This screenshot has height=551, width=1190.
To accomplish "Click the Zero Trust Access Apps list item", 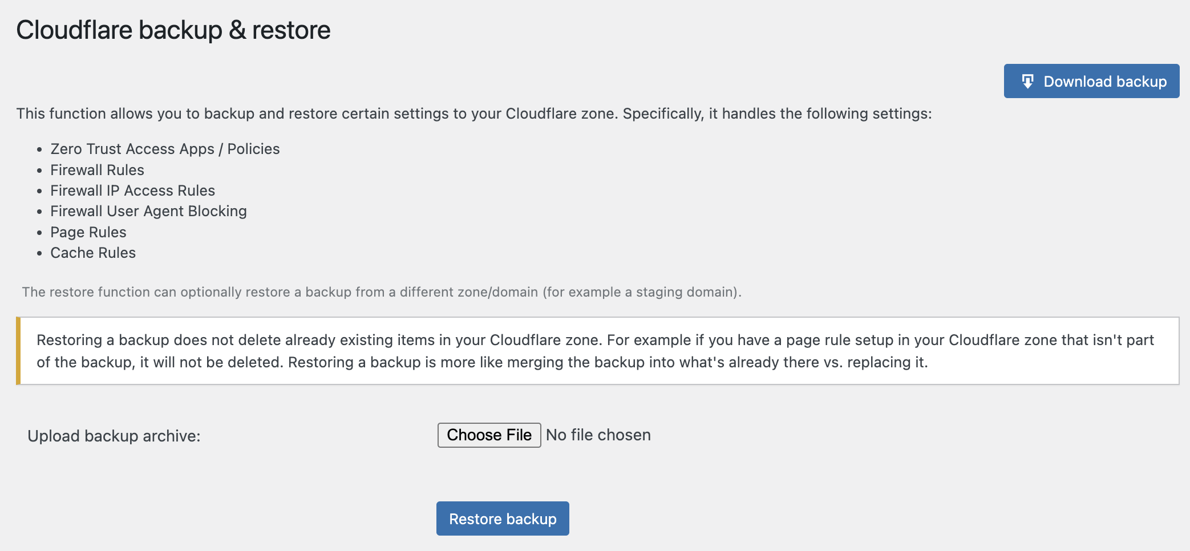I will (x=165, y=149).
